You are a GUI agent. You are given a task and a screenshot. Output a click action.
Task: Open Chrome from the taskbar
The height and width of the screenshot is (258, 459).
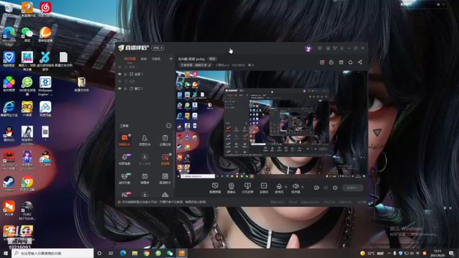[x=147, y=253]
